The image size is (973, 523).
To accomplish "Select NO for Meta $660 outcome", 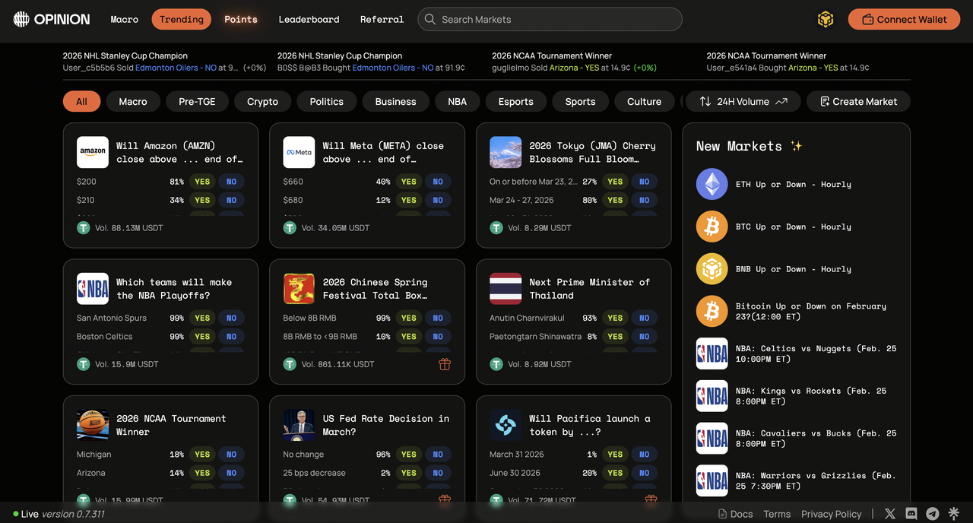I will 438,182.
